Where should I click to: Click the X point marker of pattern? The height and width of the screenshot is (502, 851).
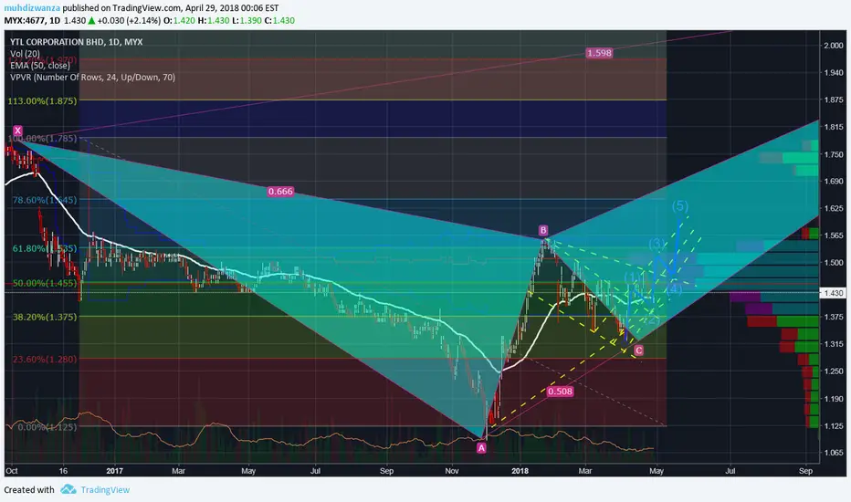18,131
